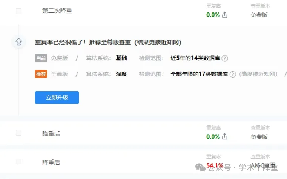Click the orange 推荐 badge

41,74
